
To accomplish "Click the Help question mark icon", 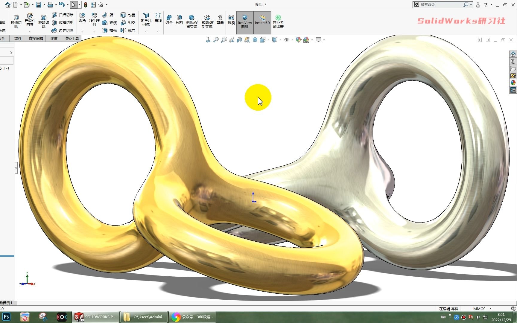I will [x=486, y=4].
